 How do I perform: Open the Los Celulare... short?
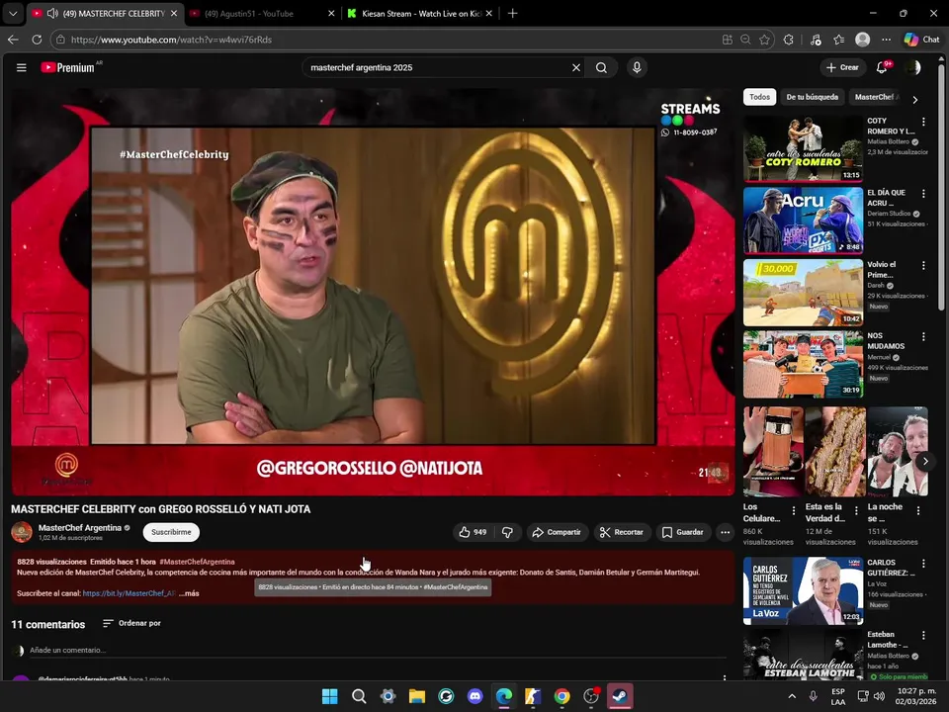[x=773, y=452]
